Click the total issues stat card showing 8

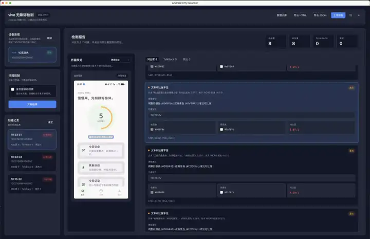point(276,41)
